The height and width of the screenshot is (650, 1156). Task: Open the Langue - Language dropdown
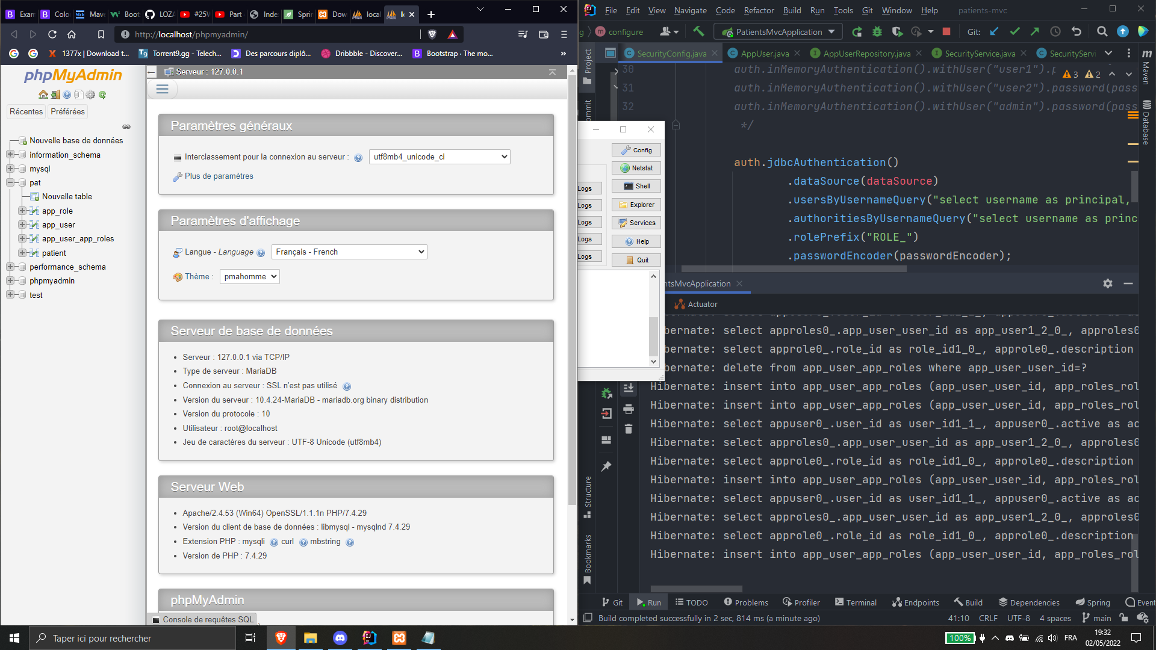(x=349, y=252)
